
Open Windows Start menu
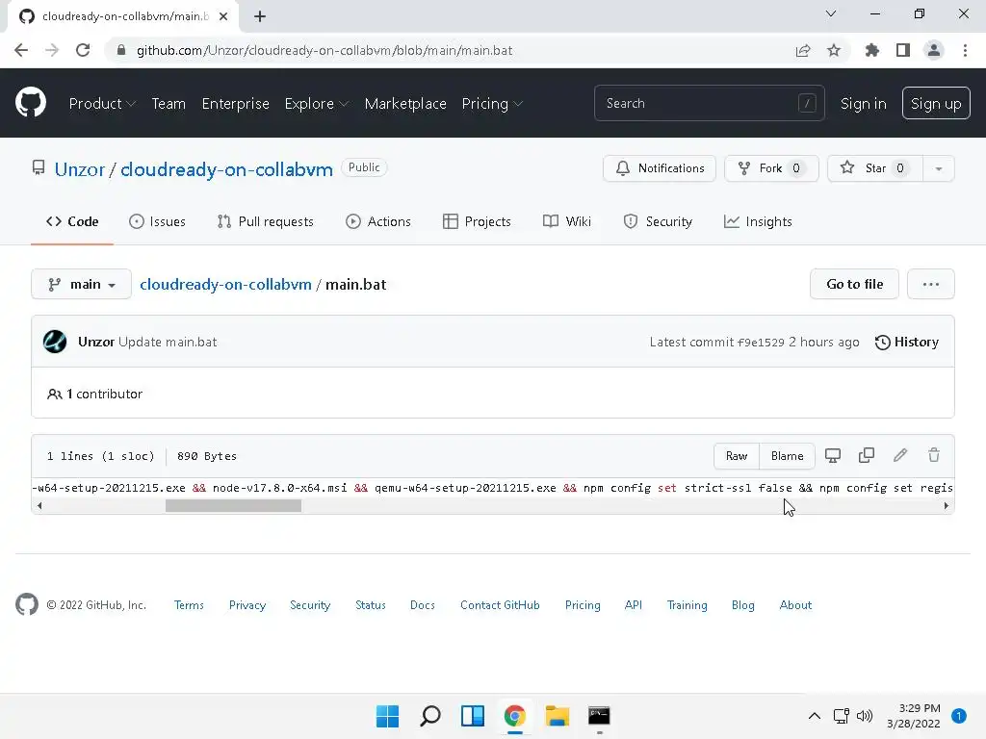click(387, 716)
